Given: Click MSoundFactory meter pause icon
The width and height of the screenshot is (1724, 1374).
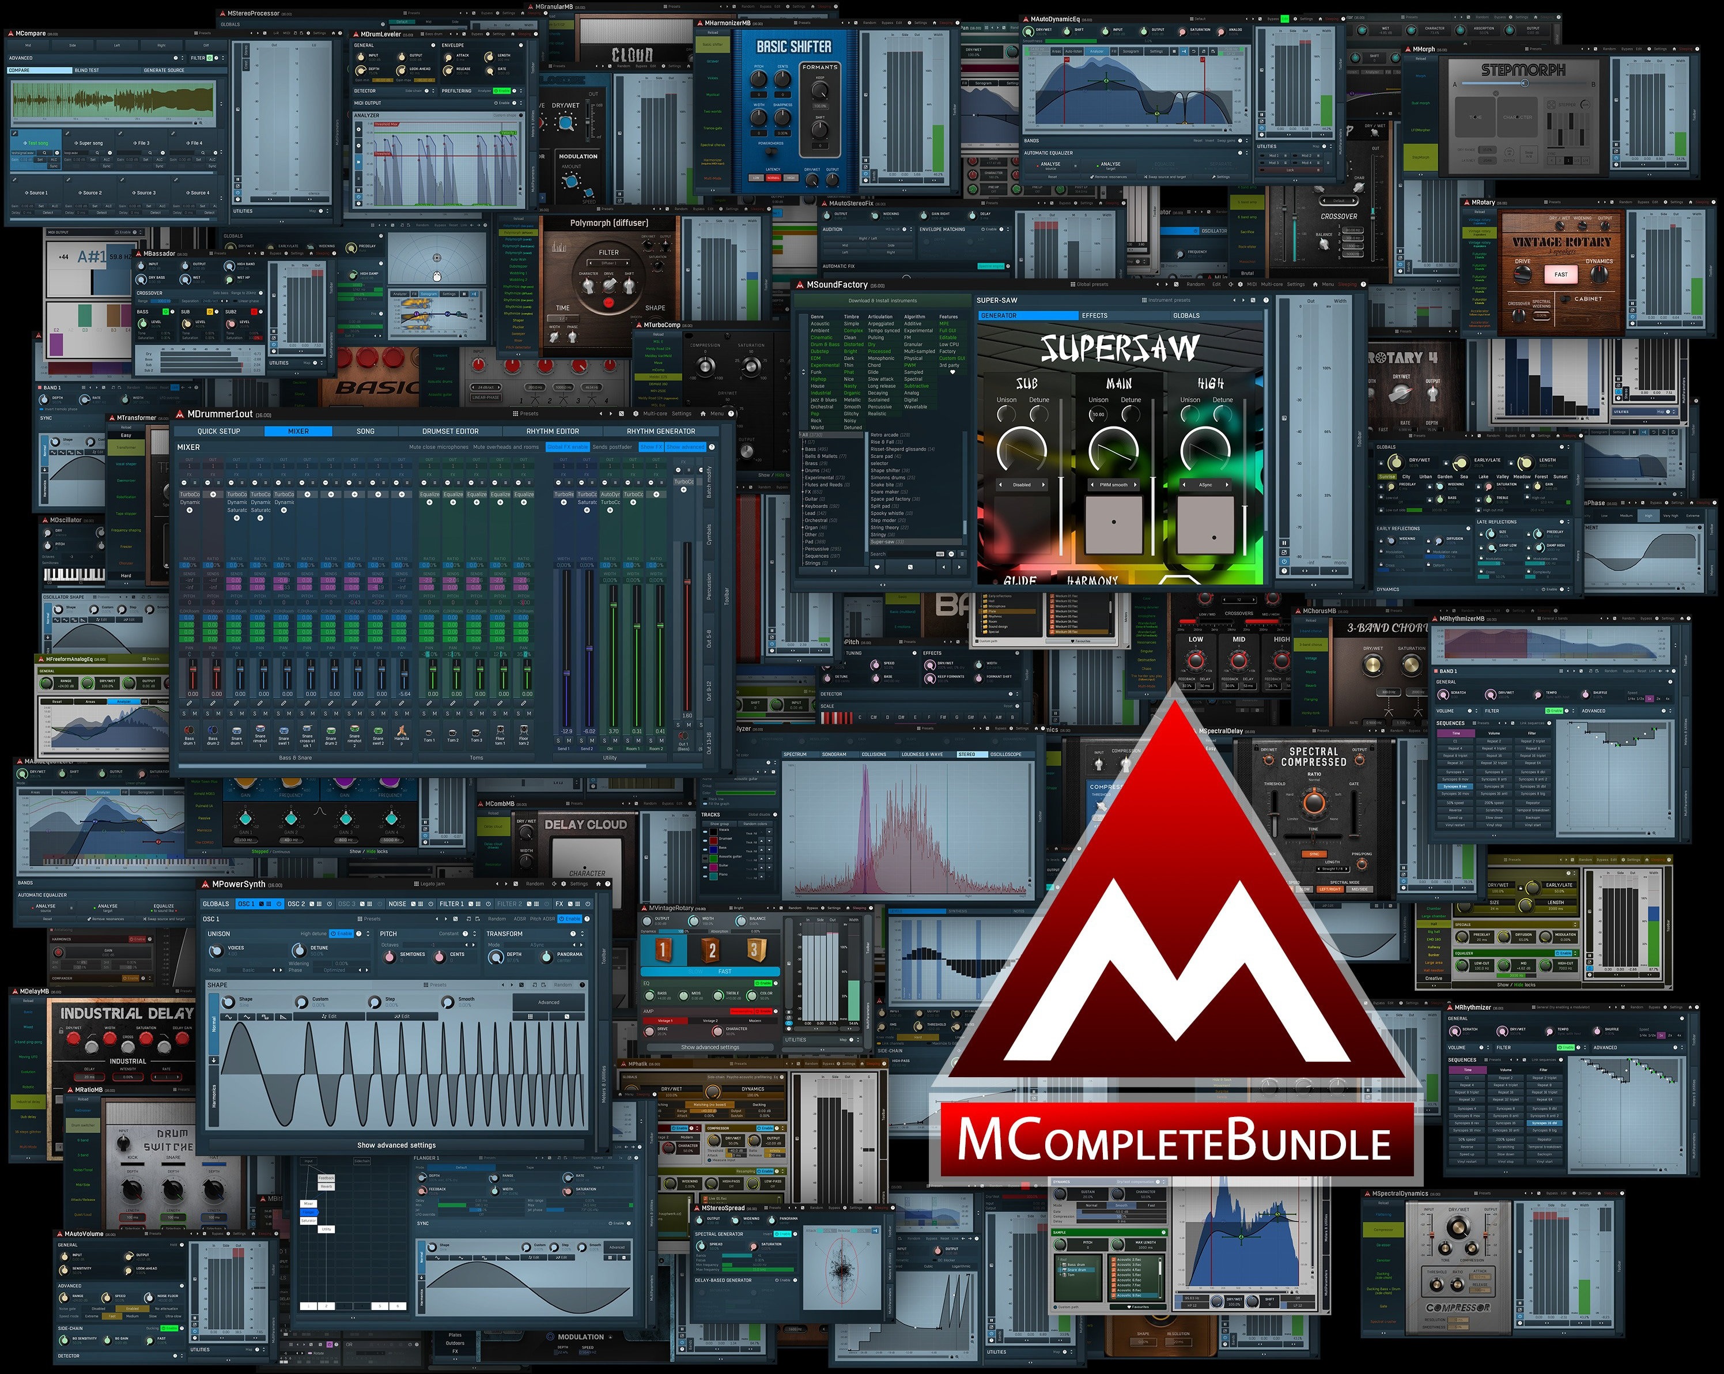Looking at the screenshot, I should tap(1284, 542).
